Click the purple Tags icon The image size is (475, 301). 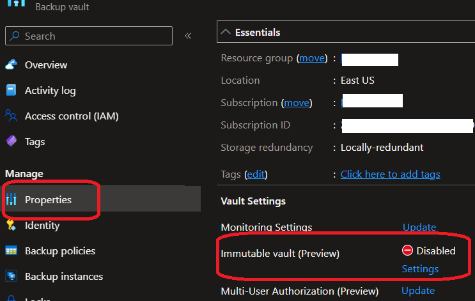(x=11, y=141)
